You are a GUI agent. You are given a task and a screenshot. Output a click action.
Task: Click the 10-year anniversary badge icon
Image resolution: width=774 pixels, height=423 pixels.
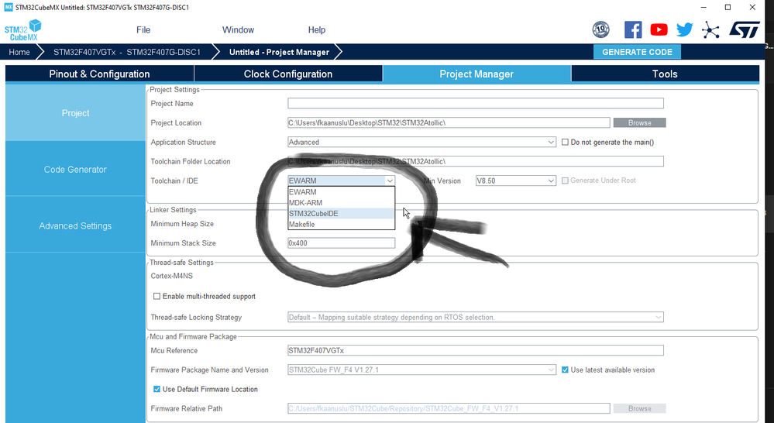click(600, 30)
